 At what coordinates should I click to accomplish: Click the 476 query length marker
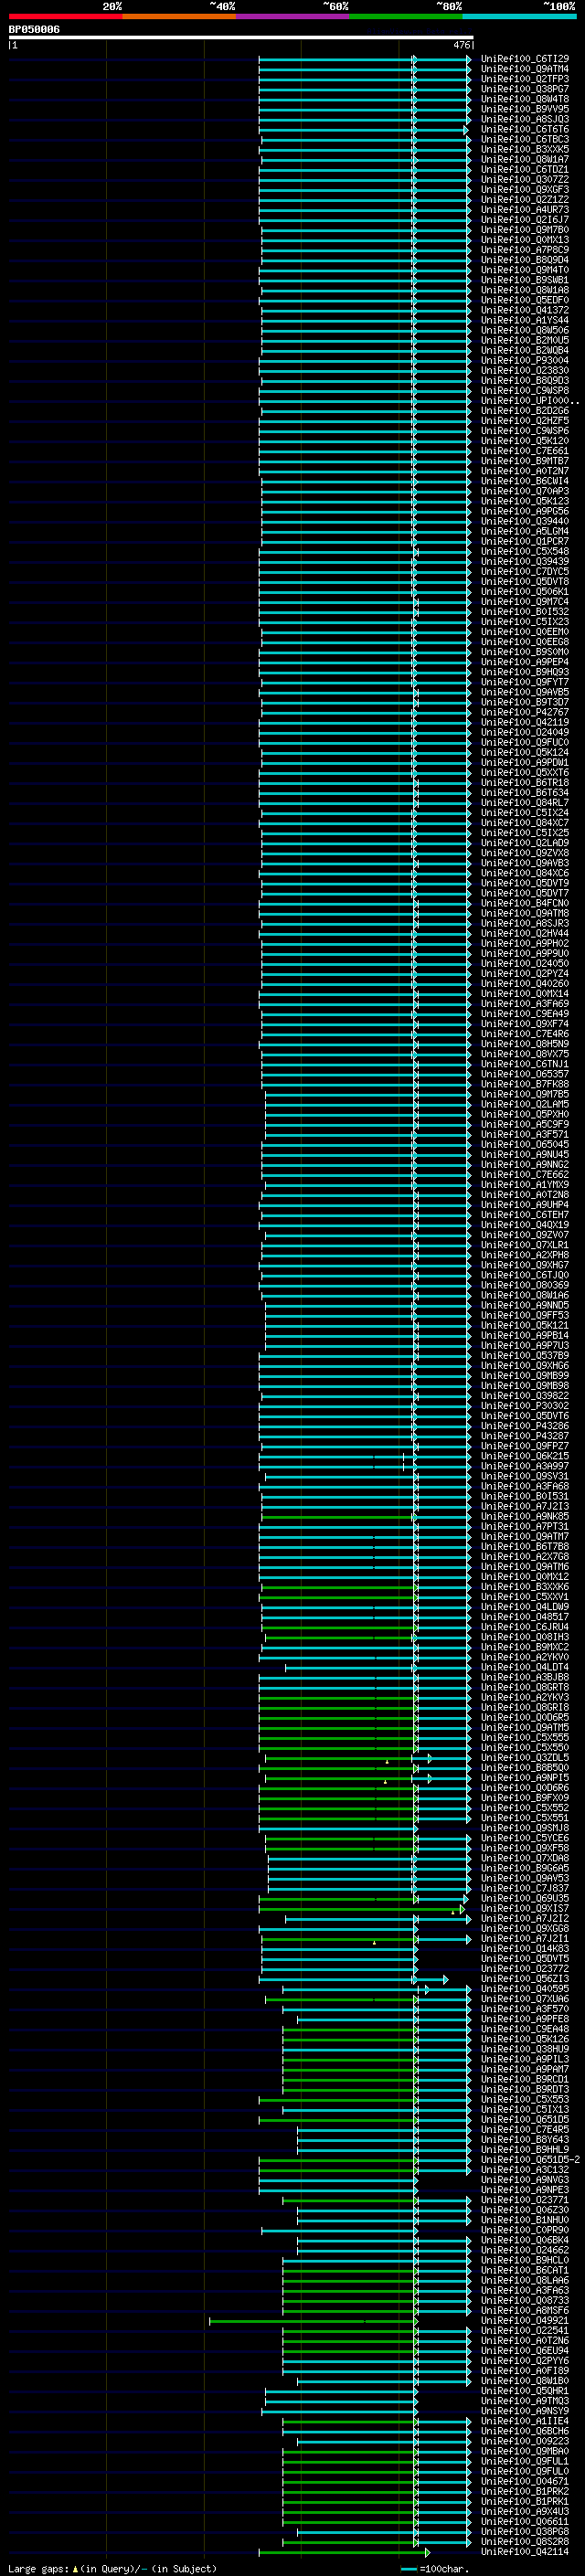461,45
